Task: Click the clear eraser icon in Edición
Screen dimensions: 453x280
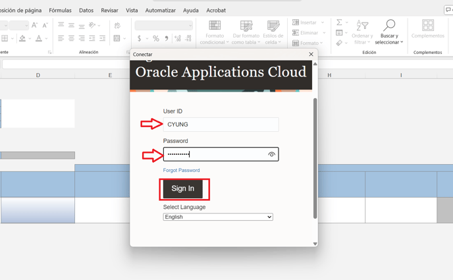Action: click(339, 43)
